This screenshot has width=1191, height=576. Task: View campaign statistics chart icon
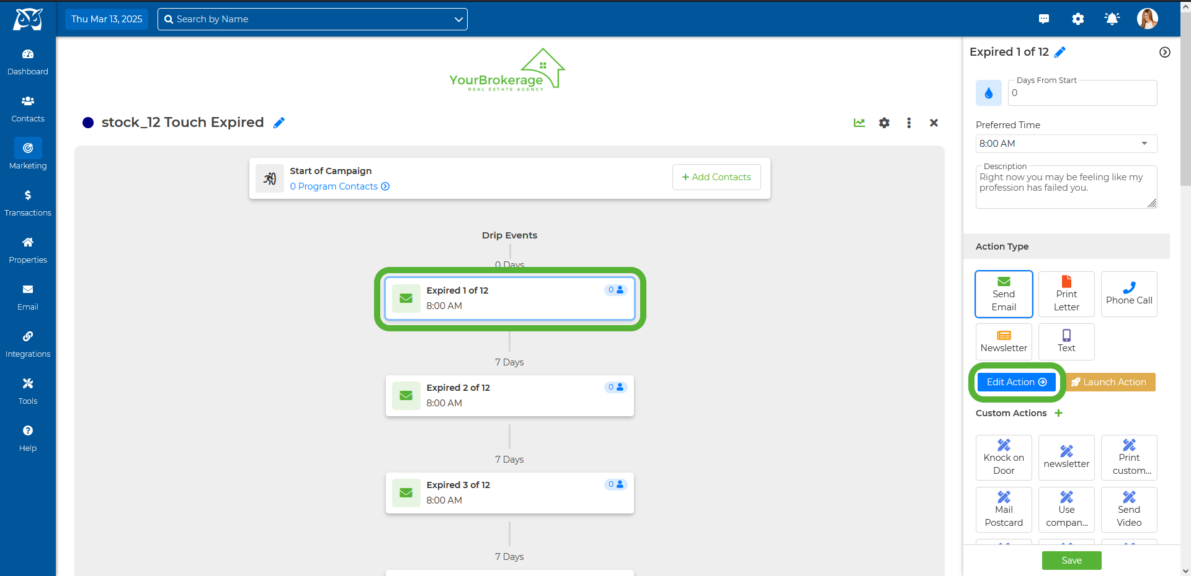tap(859, 123)
